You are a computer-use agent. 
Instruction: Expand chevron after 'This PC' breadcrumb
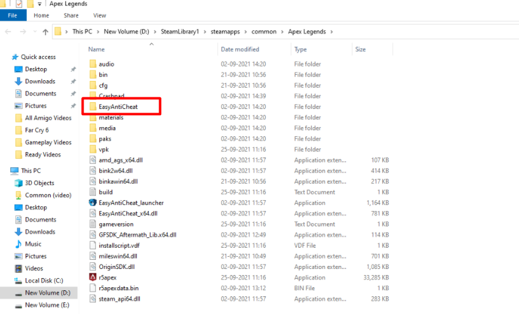point(98,32)
